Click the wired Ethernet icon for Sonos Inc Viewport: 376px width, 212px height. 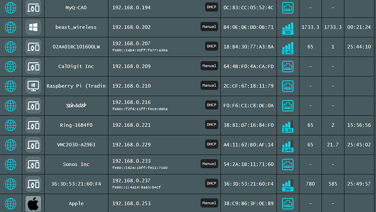point(288,165)
